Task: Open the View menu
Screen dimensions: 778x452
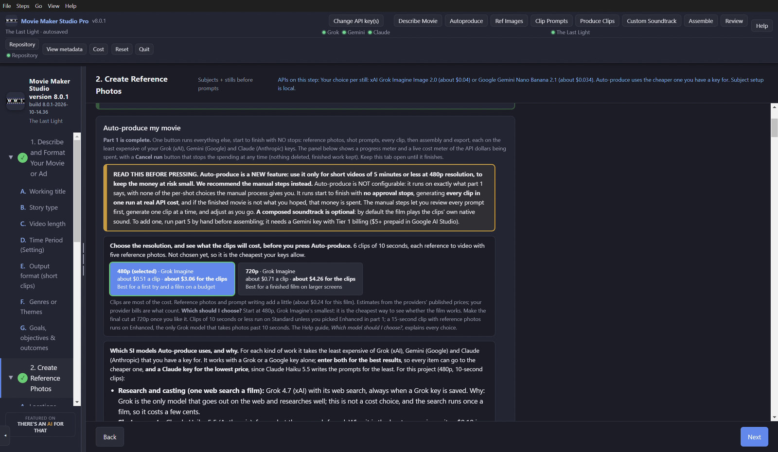Action: 53,6
